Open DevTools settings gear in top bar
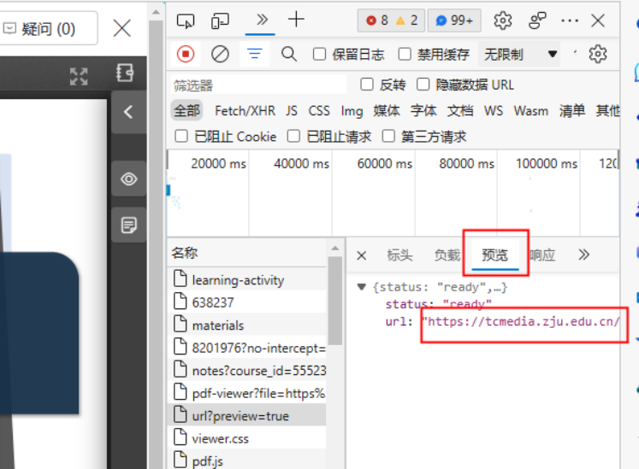Image resolution: width=639 pixels, height=469 pixels. tap(503, 21)
